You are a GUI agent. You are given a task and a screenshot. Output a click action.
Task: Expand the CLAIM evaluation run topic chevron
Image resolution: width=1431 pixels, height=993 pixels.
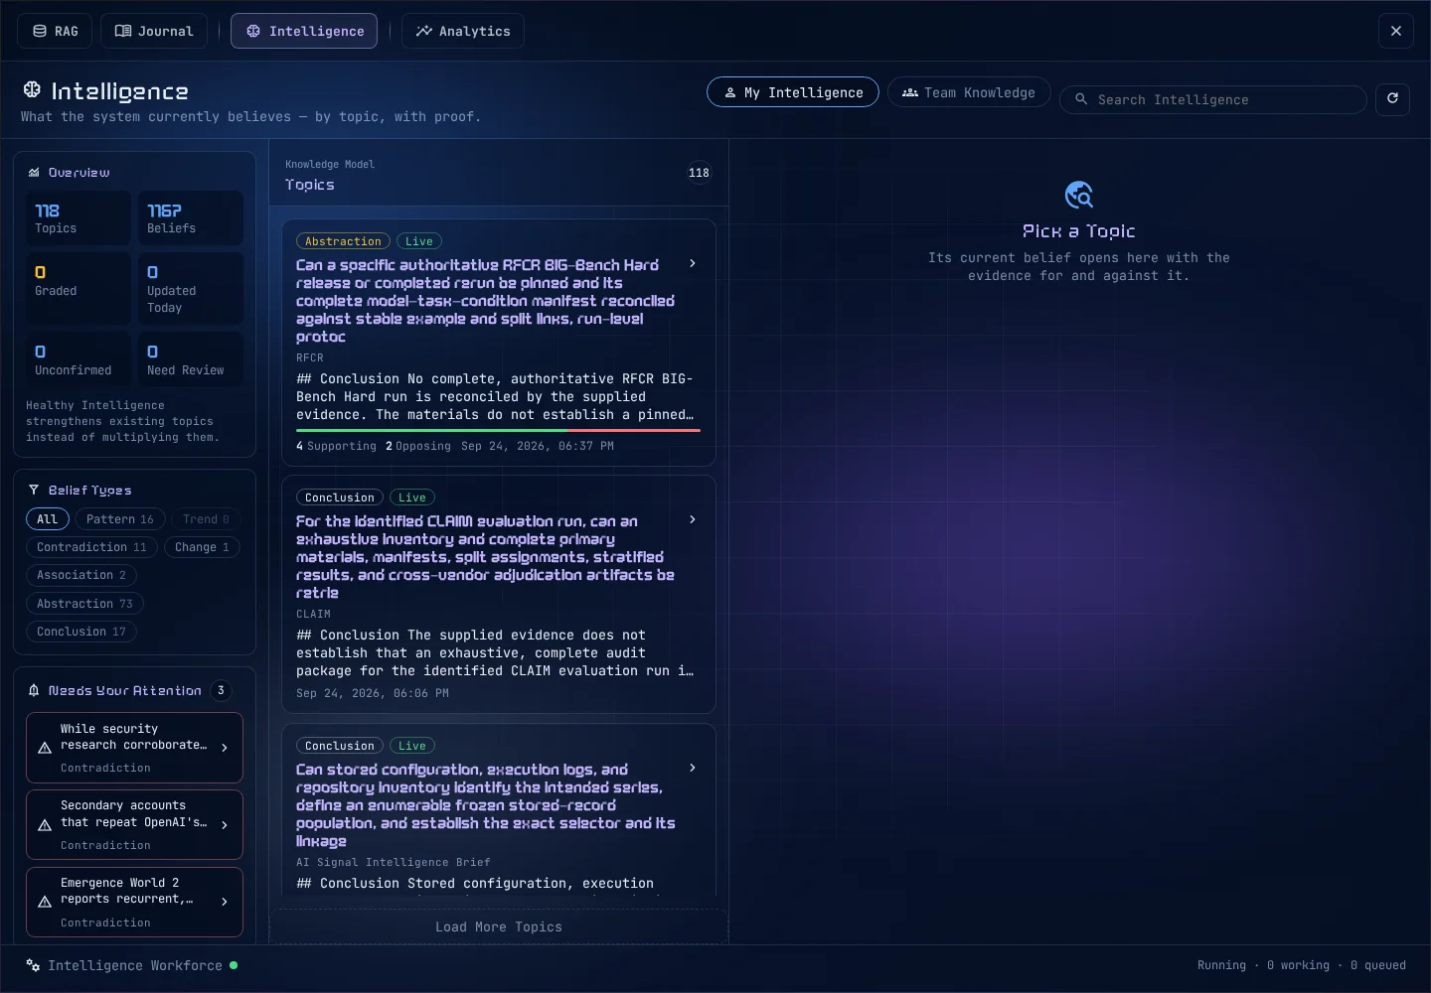coord(693,520)
